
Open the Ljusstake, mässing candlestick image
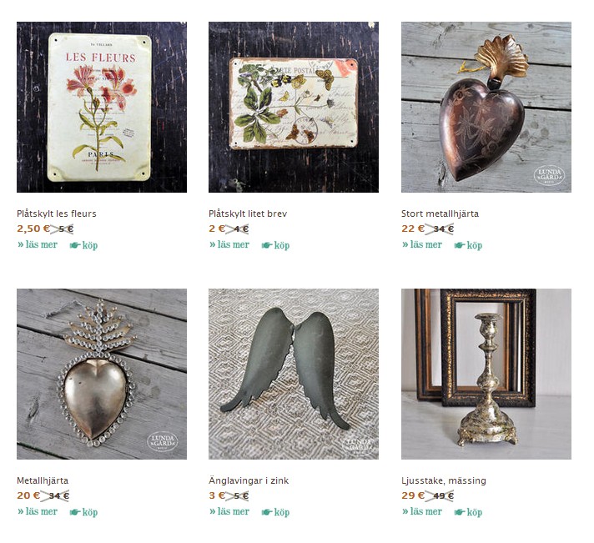(x=486, y=375)
